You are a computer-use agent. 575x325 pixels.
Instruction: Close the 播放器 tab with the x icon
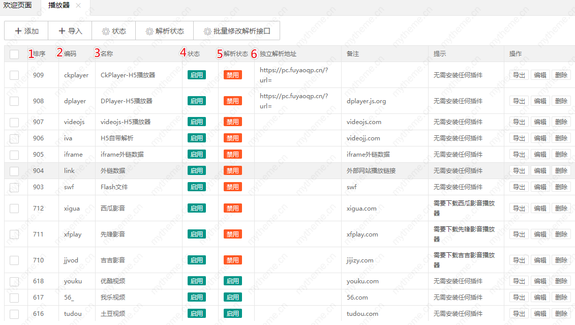tap(78, 6)
